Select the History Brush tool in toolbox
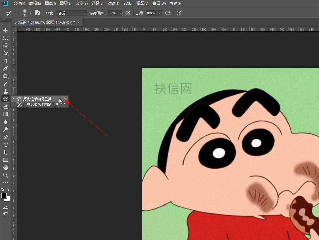Screen dimensions: 319x240 (6, 99)
